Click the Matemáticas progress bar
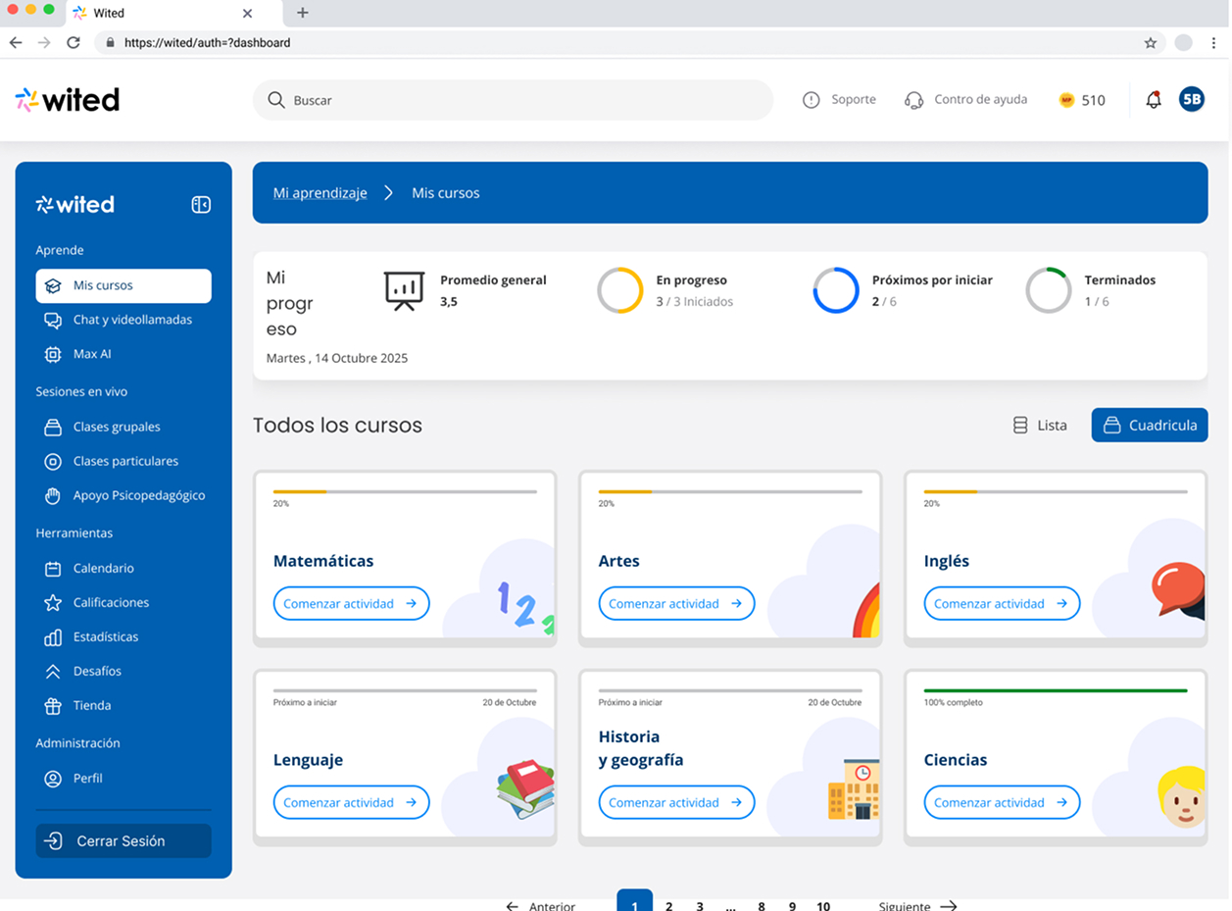Viewport: 1232px width, 911px height. click(x=405, y=491)
